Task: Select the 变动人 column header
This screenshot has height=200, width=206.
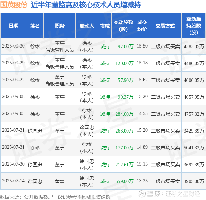Action: pyautogui.click(x=87, y=26)
